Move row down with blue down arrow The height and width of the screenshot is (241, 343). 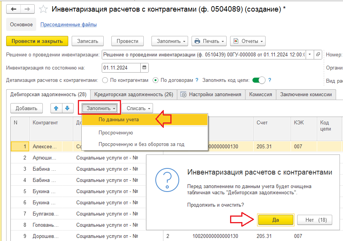click(67, 108)
